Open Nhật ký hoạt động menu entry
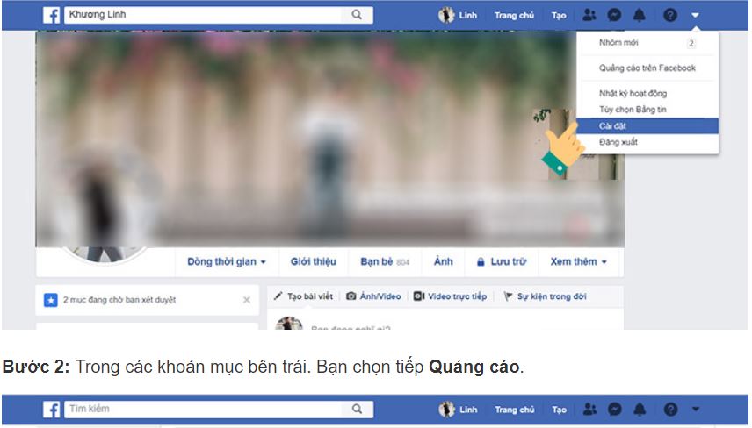 pos(647,93)
